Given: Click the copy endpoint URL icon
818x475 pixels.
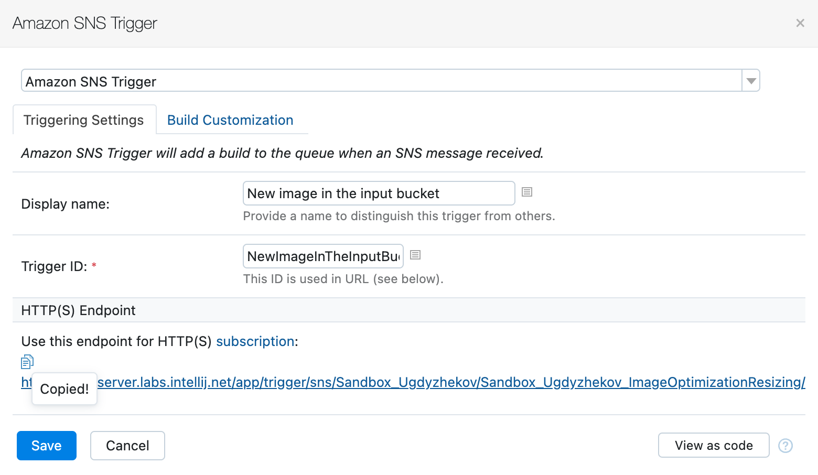Looking at the screenshot, I should [x=27, y=362].
